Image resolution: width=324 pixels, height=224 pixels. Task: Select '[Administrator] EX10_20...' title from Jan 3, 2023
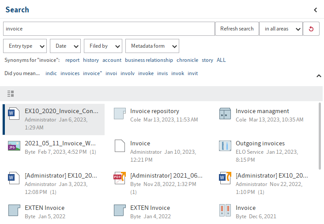point(61,175)
